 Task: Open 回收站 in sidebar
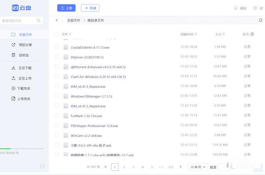point(20,55)
